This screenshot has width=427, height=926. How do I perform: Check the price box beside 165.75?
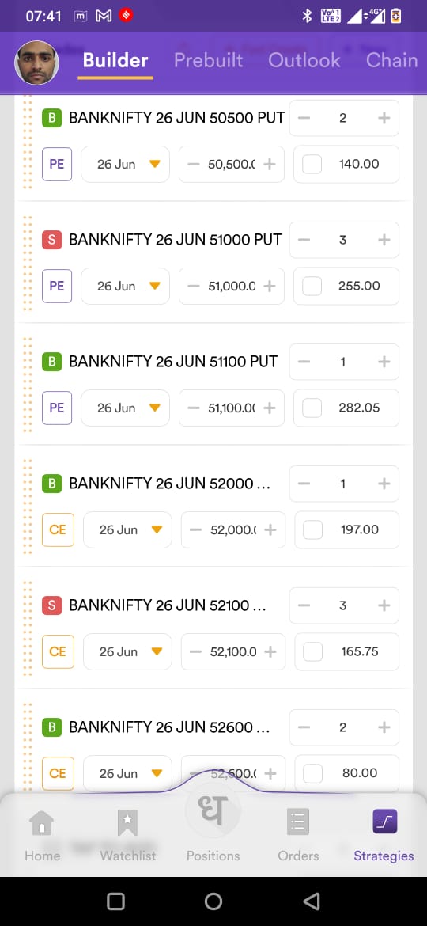tap(312, 651)
